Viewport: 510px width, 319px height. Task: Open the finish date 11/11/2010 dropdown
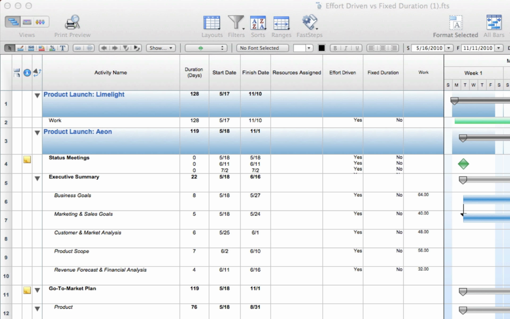[x=499, y=48]
